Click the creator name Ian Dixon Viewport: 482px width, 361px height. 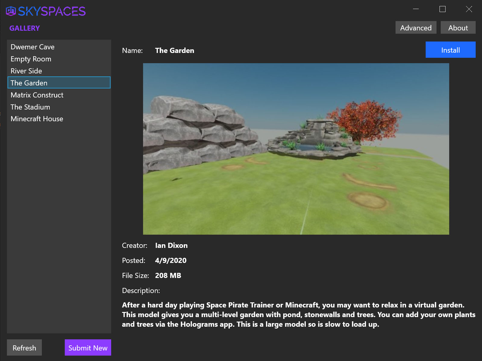[171, 245]
